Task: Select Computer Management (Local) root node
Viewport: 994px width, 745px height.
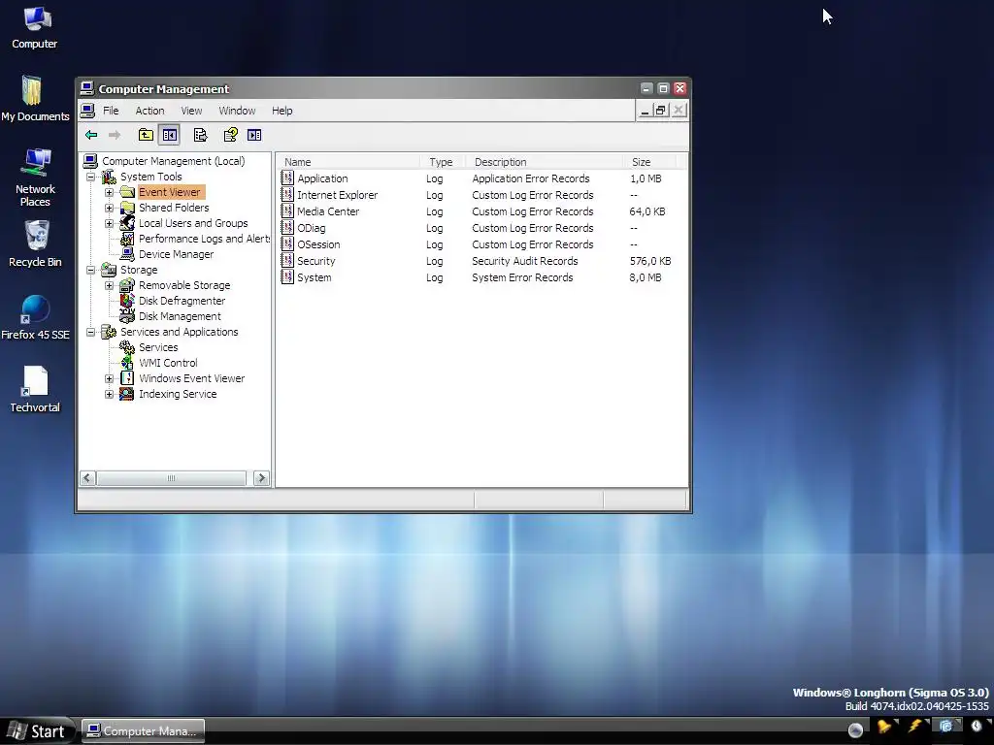Action: [173, 162]
